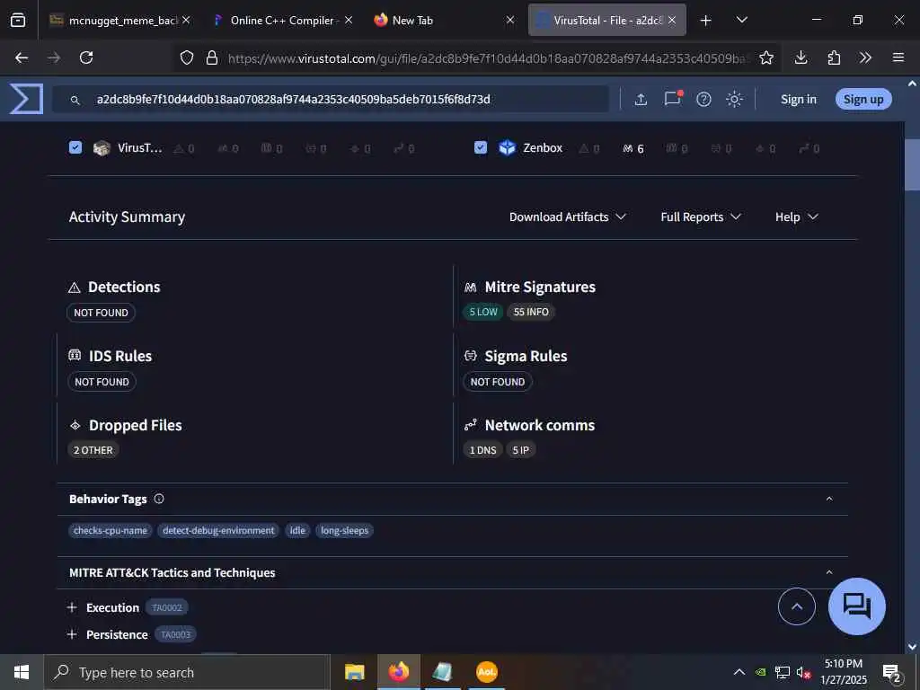This screenshot has height=690, width=920.
Task: Switch to the mcnugget_meme_back tab
Action: [x=119, y=20]
